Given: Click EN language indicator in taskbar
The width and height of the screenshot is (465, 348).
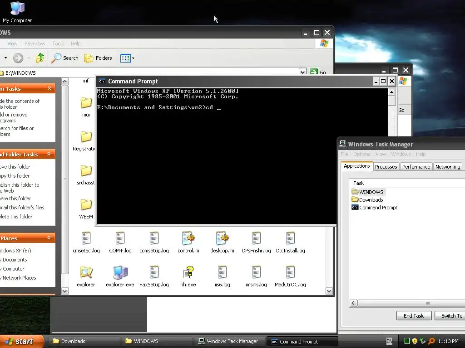Looking at the screenshot, I should pyautogui.click(x=389, y=341).
